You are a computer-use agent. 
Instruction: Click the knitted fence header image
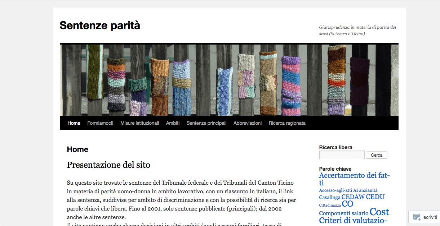pos(229,80)
